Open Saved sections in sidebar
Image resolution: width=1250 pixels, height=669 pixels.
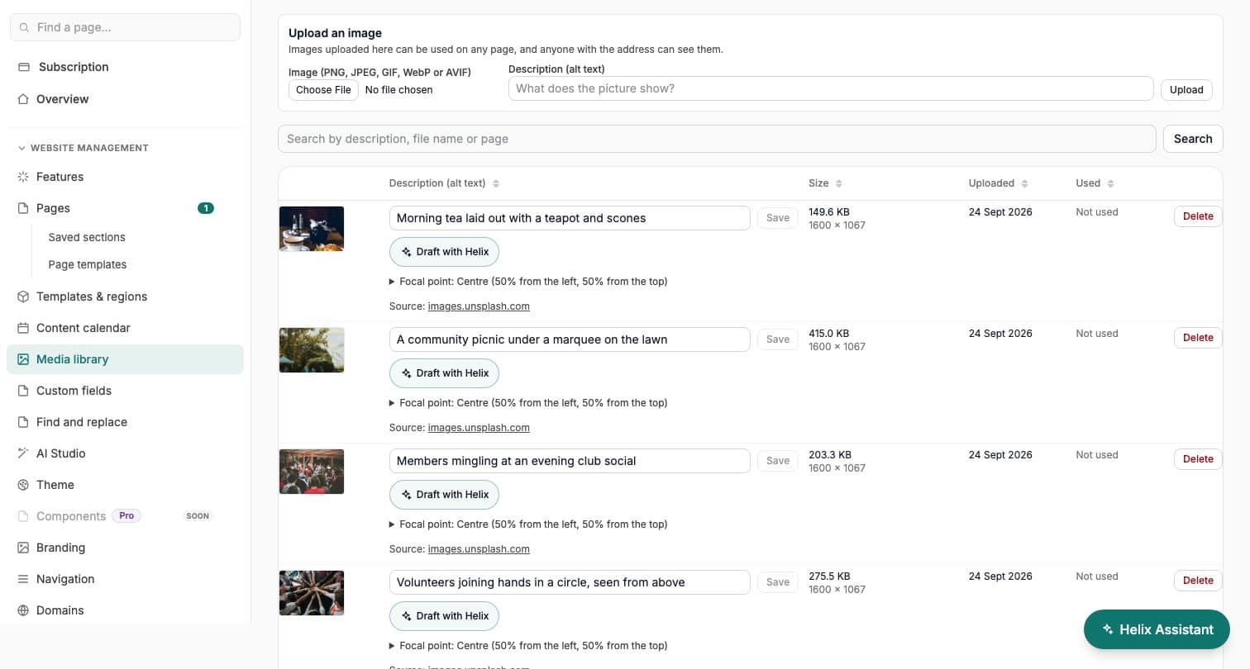[x=87, y=237]
